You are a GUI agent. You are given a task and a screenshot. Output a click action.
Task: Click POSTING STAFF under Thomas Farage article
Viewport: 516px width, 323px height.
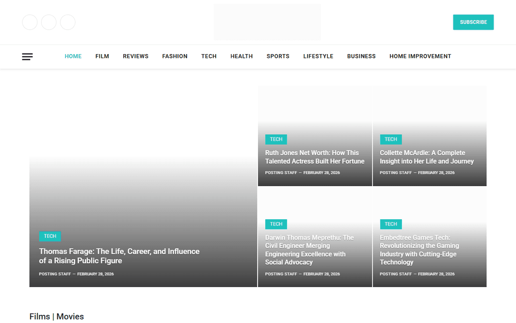click(55, 274)
